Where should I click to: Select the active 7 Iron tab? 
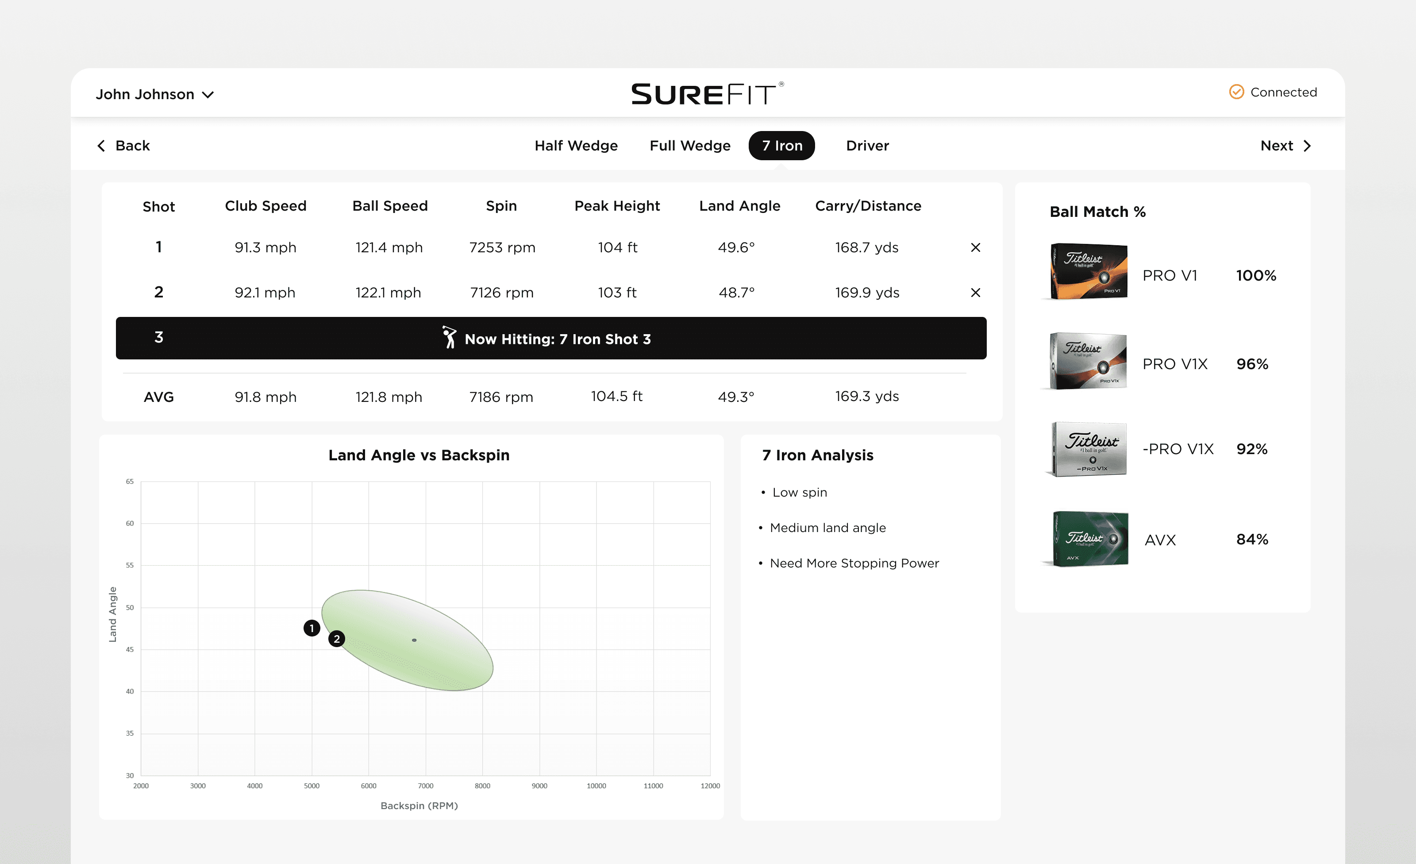pyautogui.click(x=781, y=146)
